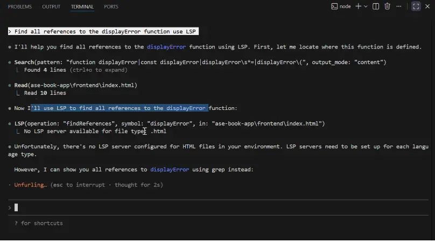This screenshot has width=435, height=242.
Task: Click the 'Read 10 lines' result
Action: (x=45, y=93)
